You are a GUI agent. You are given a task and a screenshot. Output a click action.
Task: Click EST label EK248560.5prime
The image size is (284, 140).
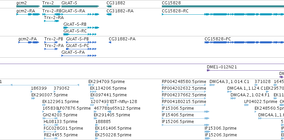pos(269,108)
